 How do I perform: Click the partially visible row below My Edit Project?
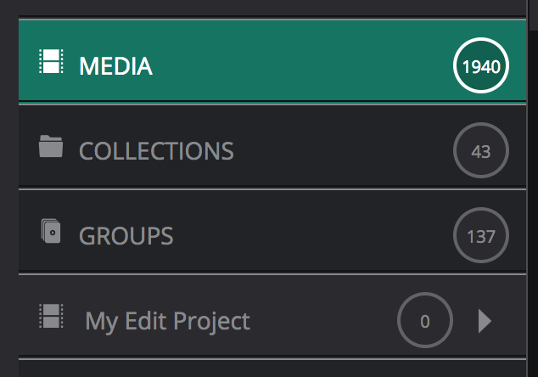tap(272, 369)
